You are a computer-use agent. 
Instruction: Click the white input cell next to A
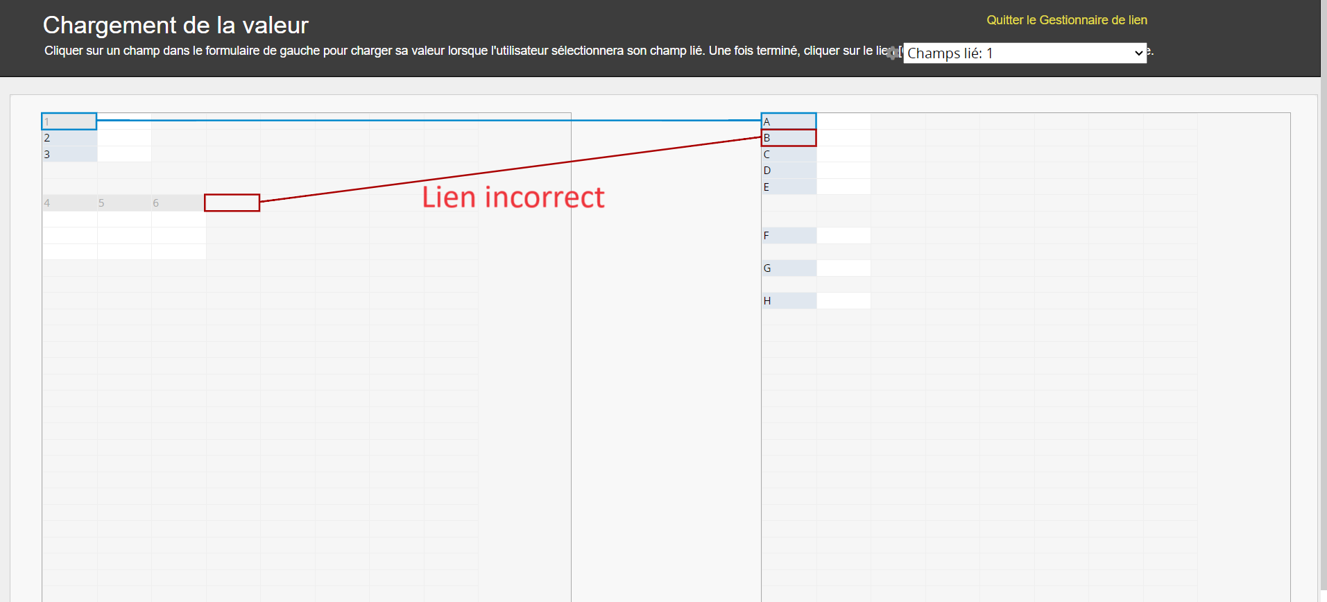click(844, 121)
